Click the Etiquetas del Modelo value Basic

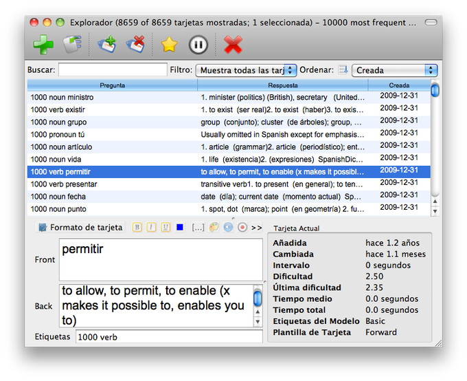(375, 321)
